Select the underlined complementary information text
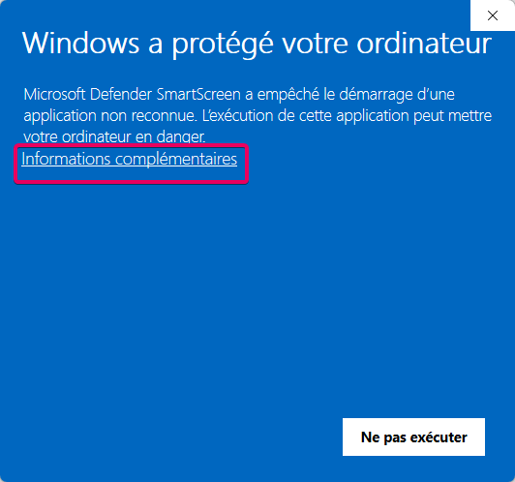The height and width of the screenshot is (482, 515). 129,159
